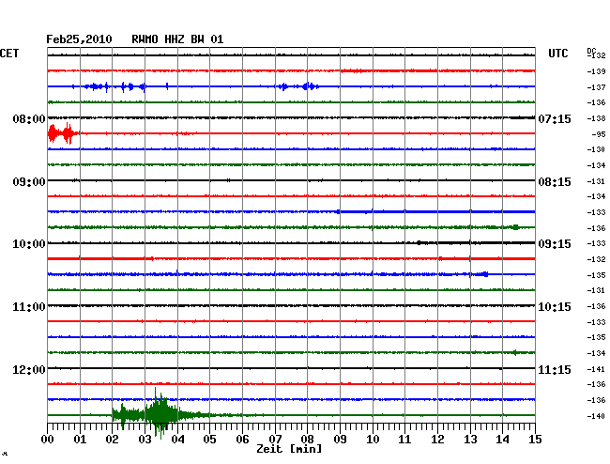The width and height of the screenshot is (610, 464).
Task: Click minute mark 11 on the time axis
Action: [x=404, y=440]
